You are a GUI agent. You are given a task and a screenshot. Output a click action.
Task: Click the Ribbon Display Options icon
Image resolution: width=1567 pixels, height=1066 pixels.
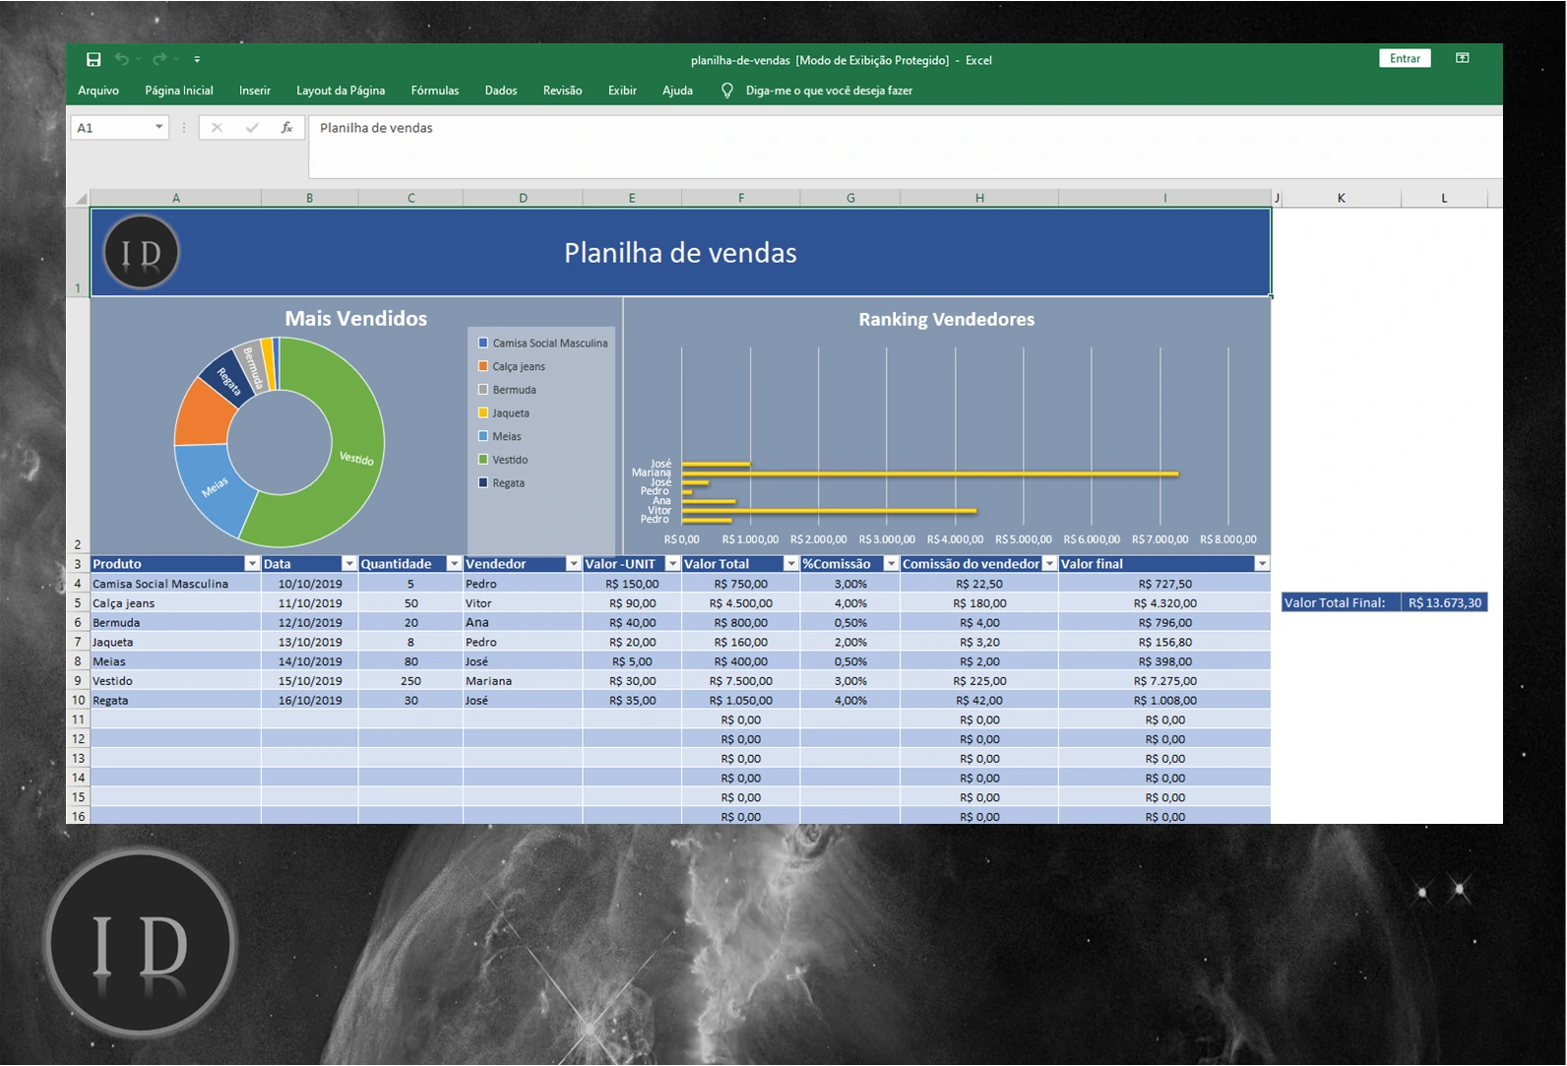1462,59
